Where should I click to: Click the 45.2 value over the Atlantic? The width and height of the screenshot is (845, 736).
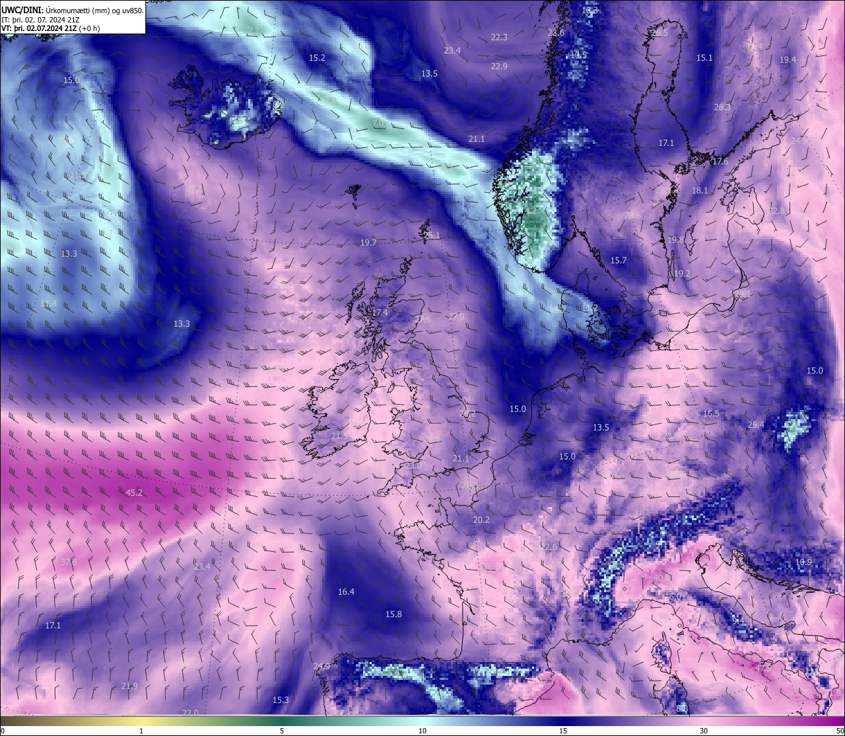point(134,492)
